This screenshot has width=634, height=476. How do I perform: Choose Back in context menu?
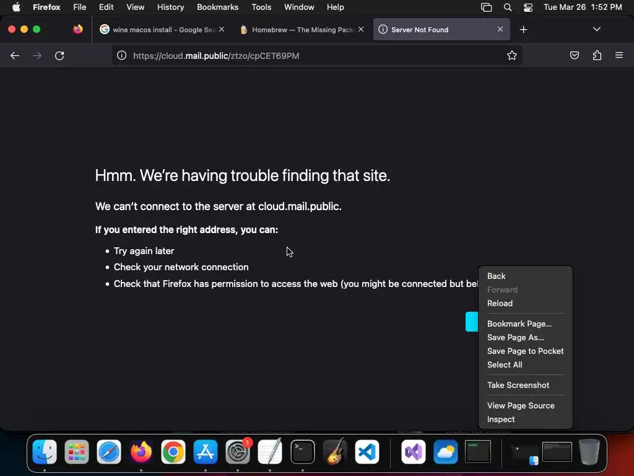point(525,276)
